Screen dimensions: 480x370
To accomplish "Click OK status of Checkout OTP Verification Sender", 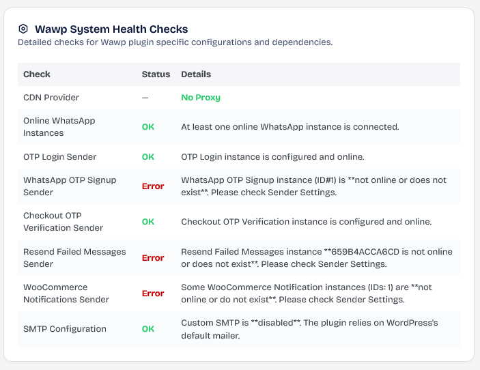I will coord(148,222).
